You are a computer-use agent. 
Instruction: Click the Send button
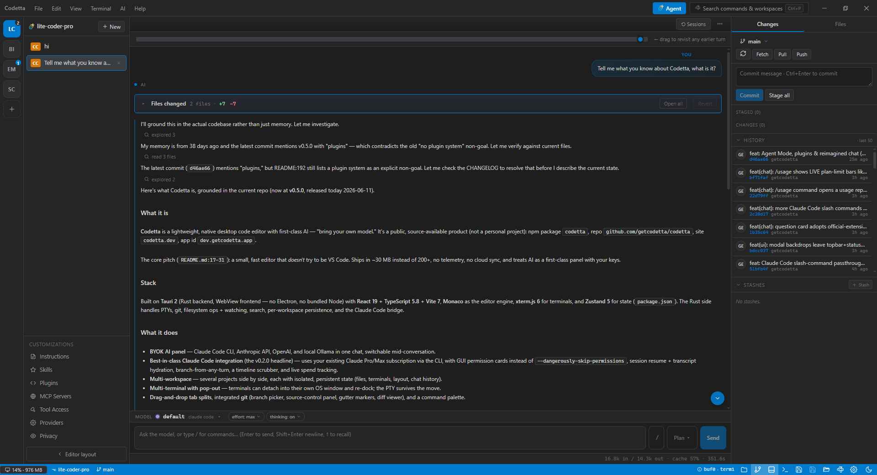[713, 438]
